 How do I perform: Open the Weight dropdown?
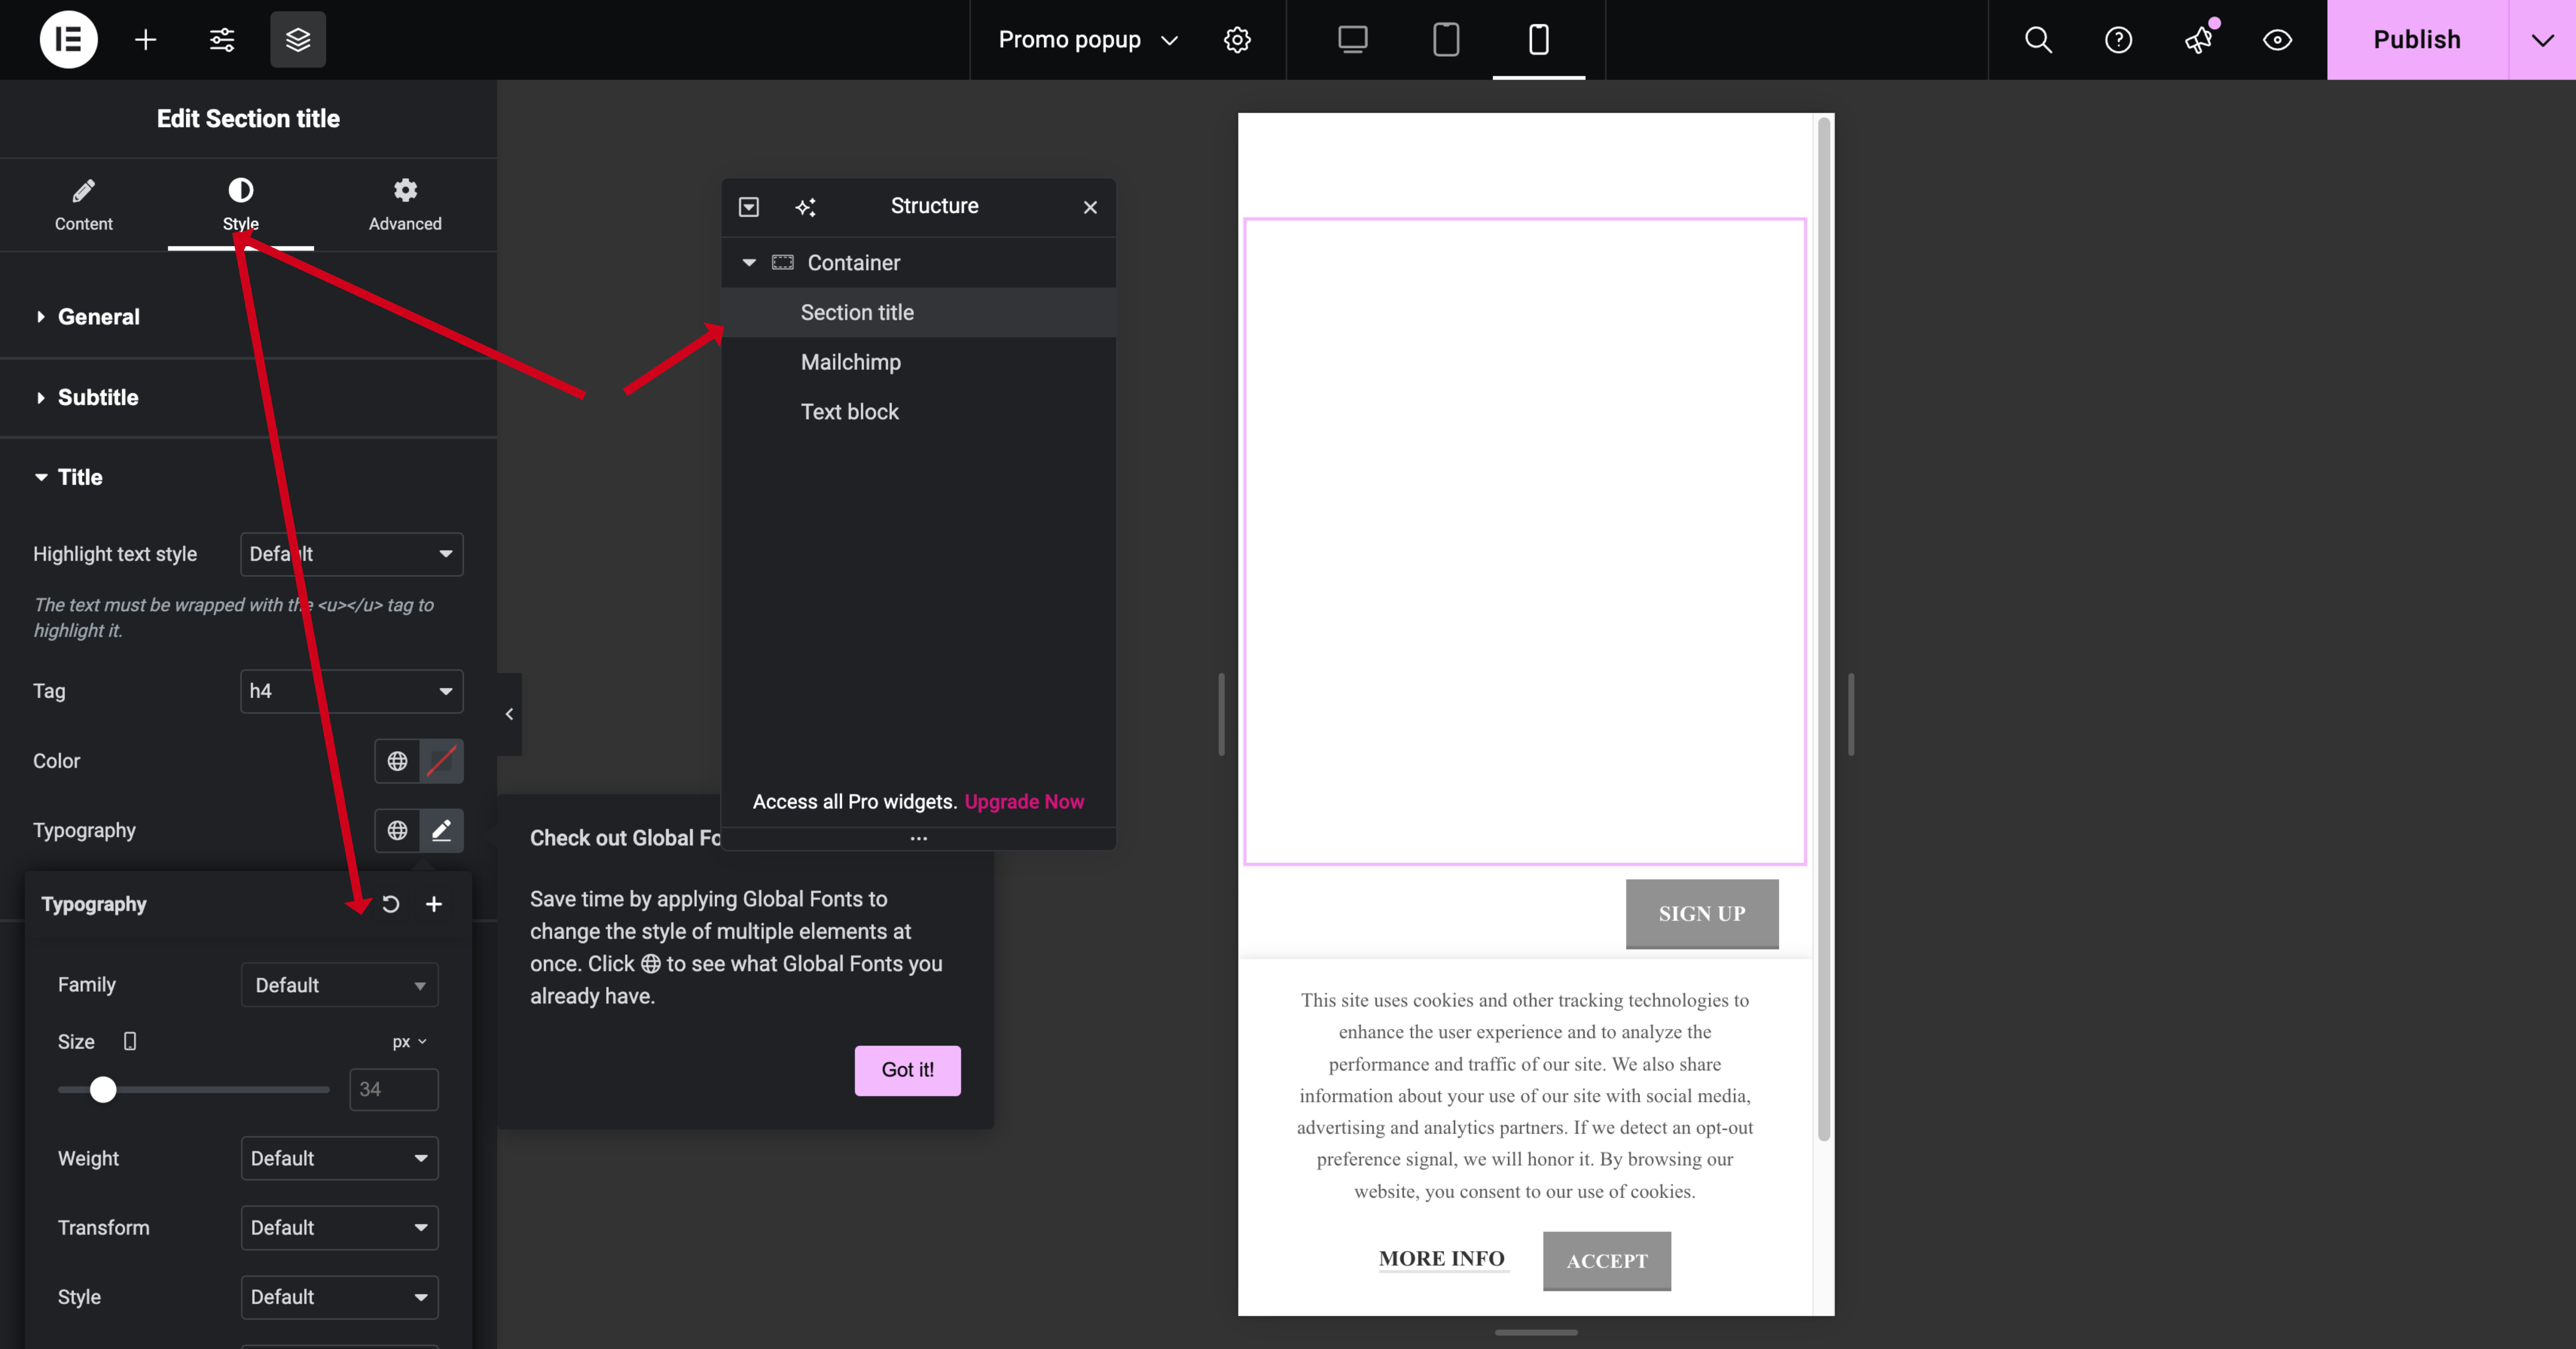tap(340, 1158)
